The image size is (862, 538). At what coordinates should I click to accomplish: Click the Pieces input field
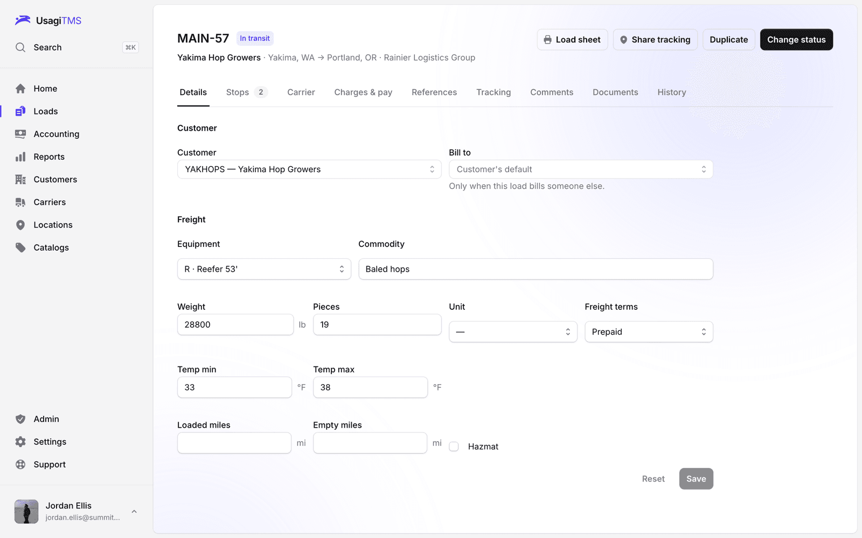377,325
